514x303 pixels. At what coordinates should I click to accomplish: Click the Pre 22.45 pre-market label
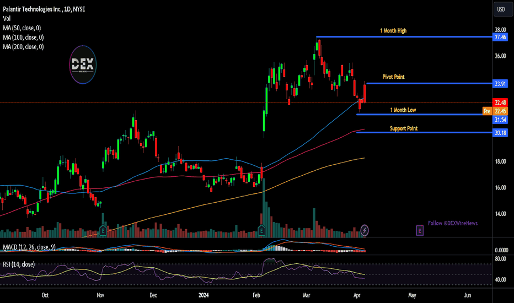coord(495,111)
